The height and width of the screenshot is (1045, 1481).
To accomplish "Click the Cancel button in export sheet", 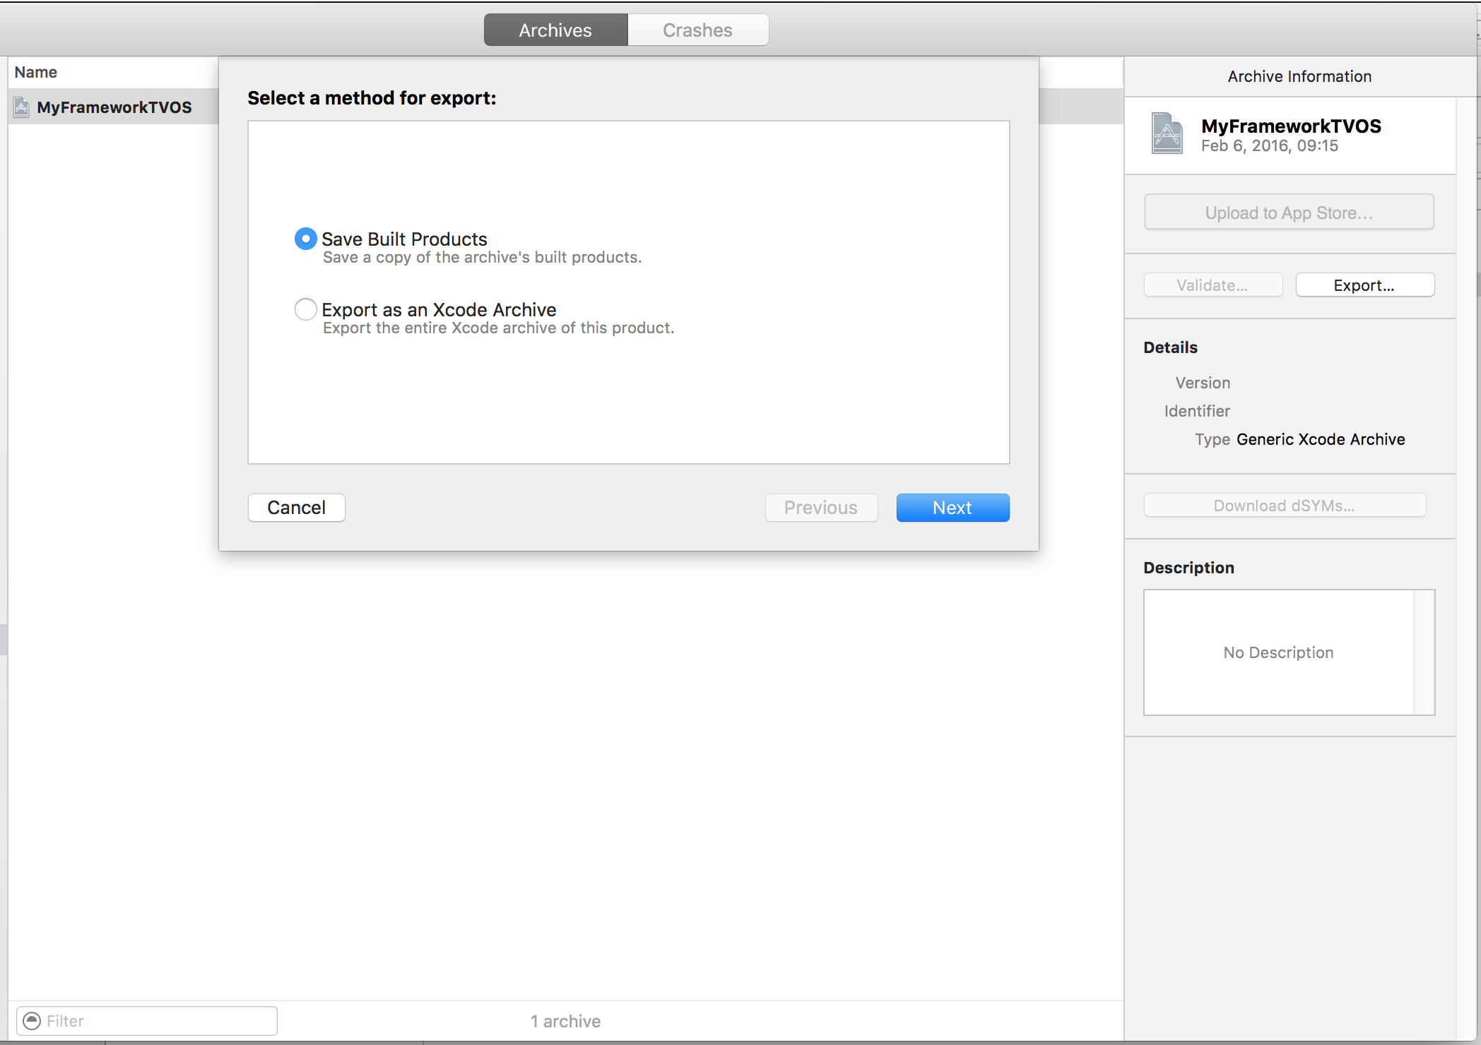I will [x=297, y=508].
